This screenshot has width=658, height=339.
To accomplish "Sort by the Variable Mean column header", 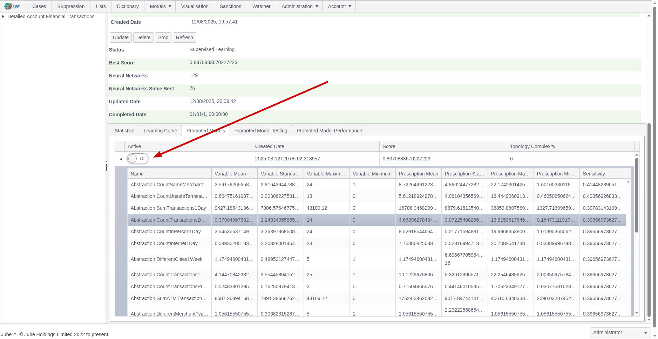I will point(234,174).
